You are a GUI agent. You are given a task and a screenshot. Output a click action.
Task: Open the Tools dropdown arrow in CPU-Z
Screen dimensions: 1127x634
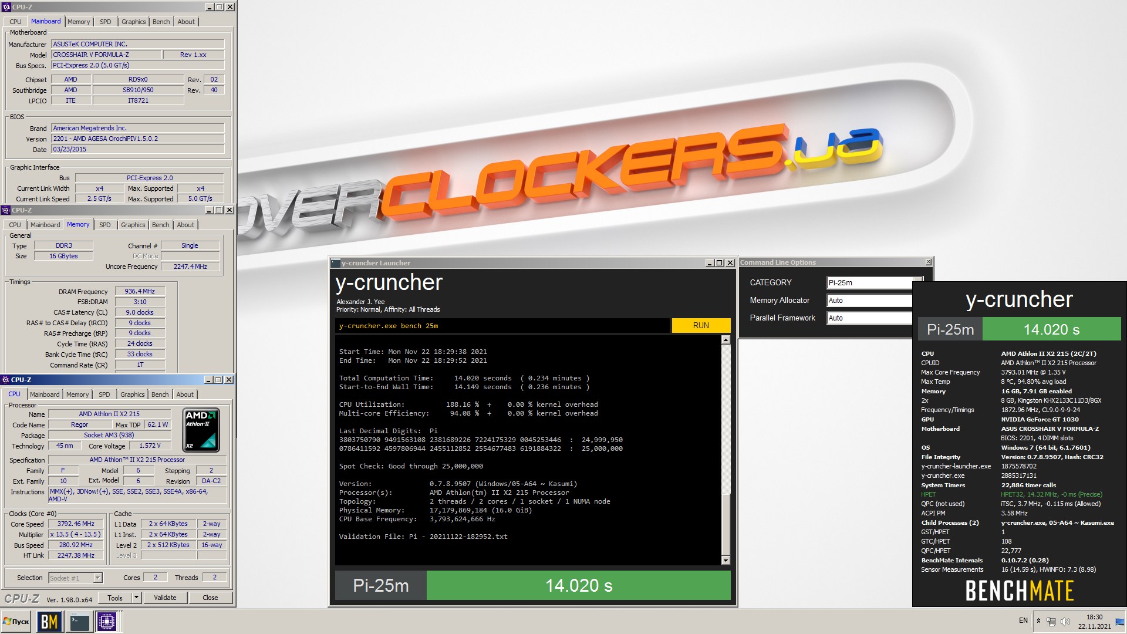pos(136,598)
